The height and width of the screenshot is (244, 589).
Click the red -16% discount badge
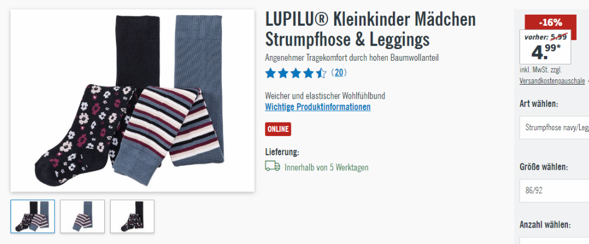pyautogui.click(x=550, y=22)
